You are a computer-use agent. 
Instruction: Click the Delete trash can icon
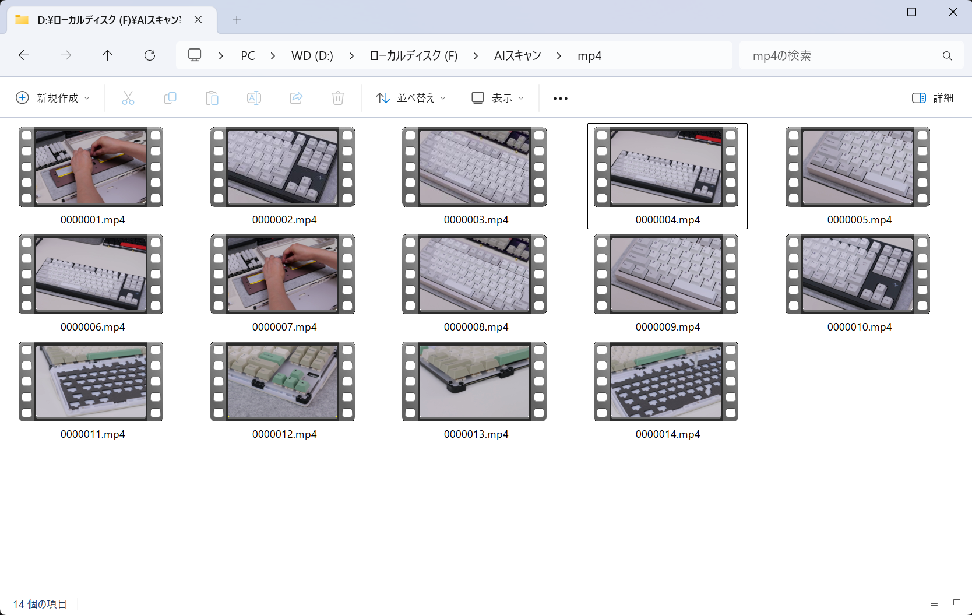[338, 98]
